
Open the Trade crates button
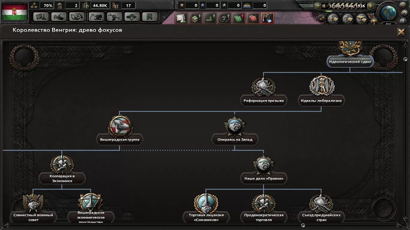pyautogui.click(x=77, y=17)
